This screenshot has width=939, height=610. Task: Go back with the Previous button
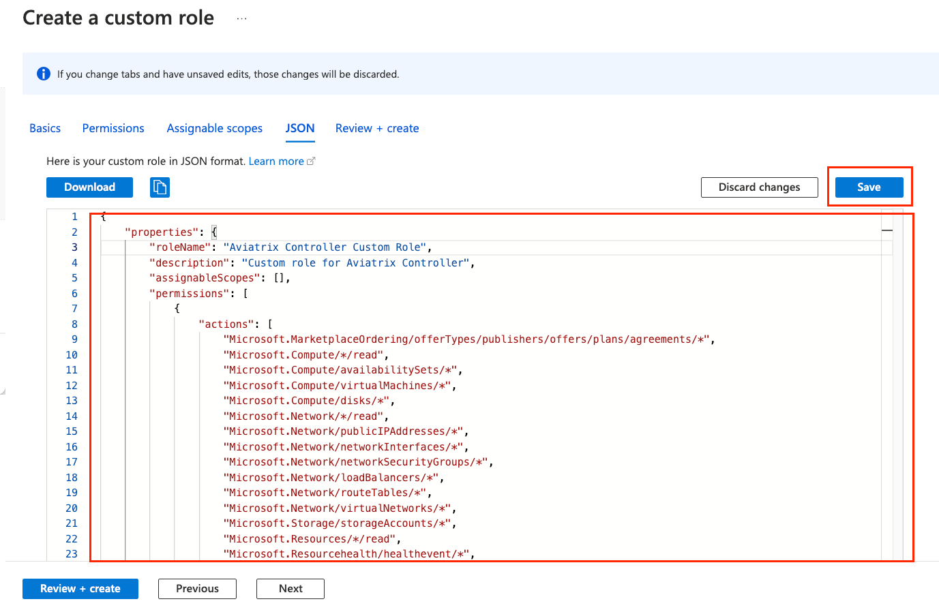(197, 589)
